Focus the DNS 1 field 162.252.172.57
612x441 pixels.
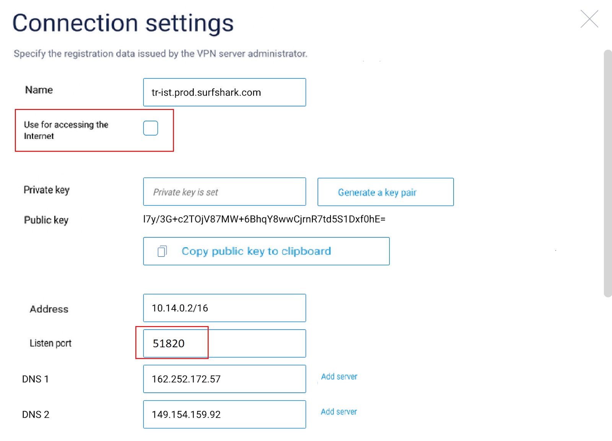click(225, 379)
